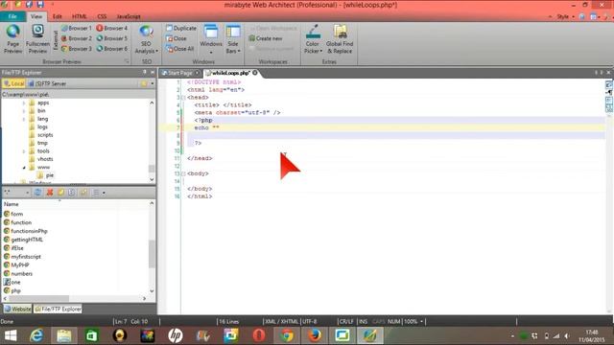Select the myfirstscript file
The image size is (614, 345).
(x=26, y=257)
